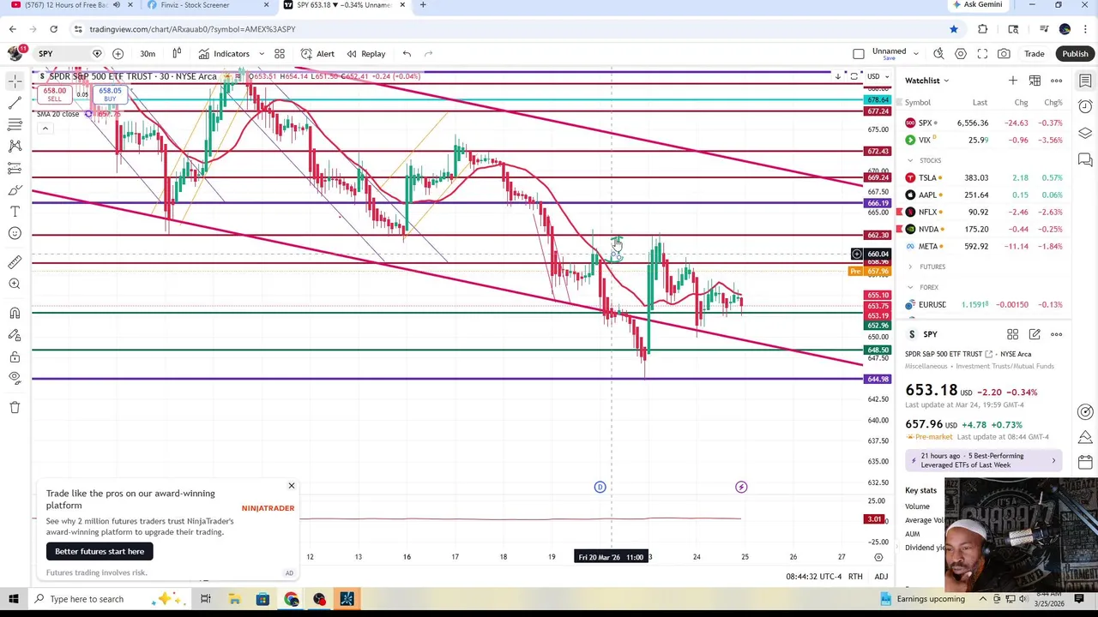Collapse the FOREX watchlist section
Image resolution: width=1098 pixels, height=617 pixels.
coord(910,287)
